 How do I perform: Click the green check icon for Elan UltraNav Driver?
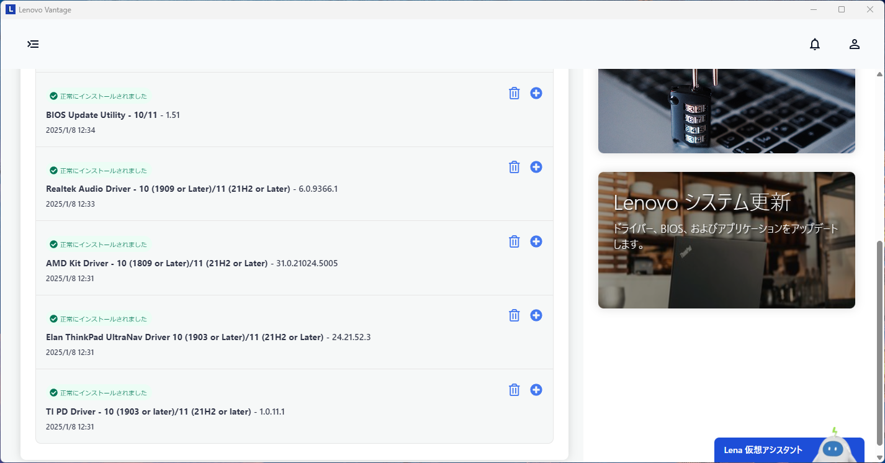[x=53, y=318]
